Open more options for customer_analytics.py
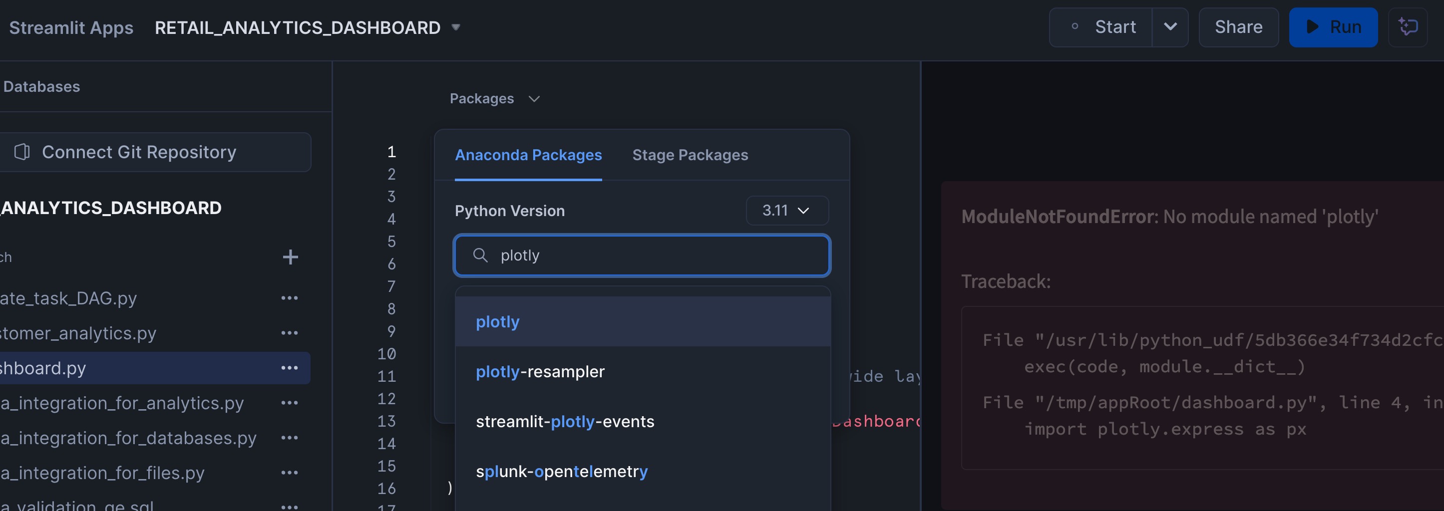This screenshot has height=511, width=1444. (289, 333)
